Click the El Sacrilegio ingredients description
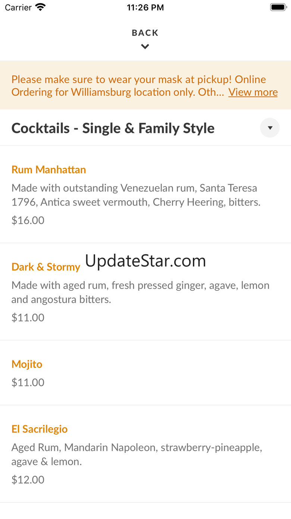Image resolution: width=291 pixels, height=519 pixels. click(137, 454)
